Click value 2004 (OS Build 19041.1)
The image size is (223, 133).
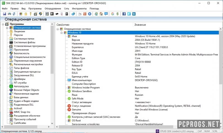(x=147, y=40)
